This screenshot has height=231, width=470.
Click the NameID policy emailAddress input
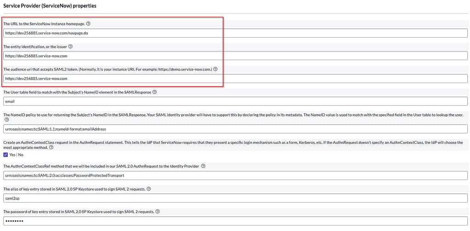235,129
